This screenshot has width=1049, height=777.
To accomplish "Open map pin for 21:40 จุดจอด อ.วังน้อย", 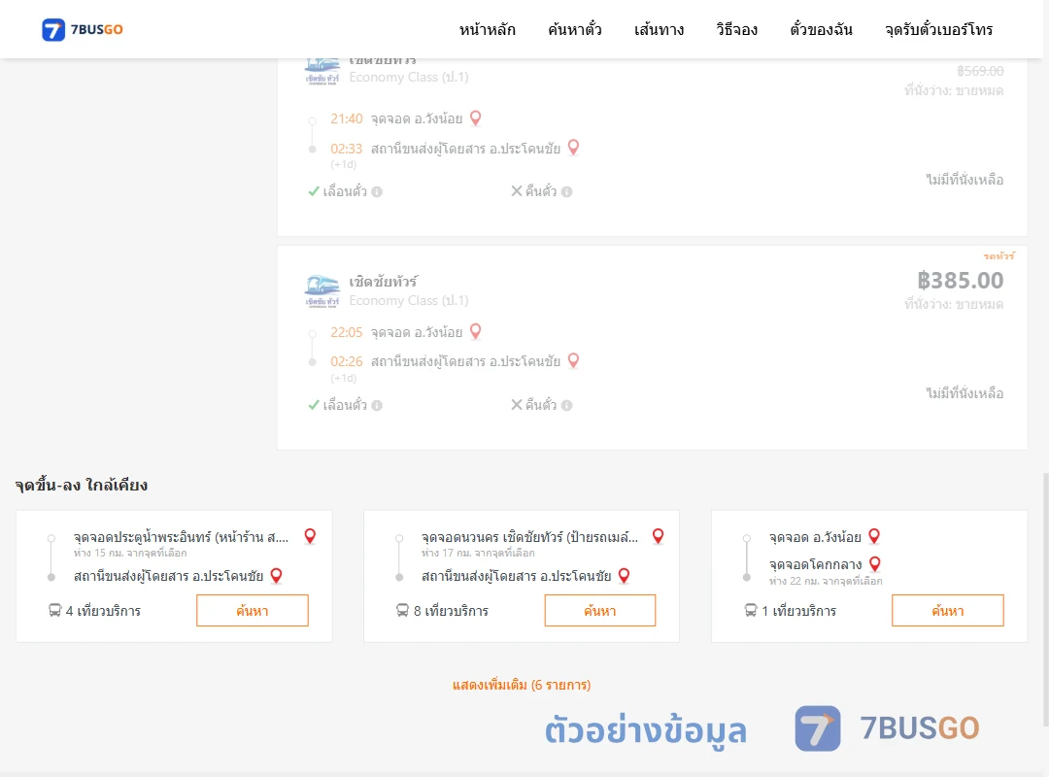I will (476, 118).
